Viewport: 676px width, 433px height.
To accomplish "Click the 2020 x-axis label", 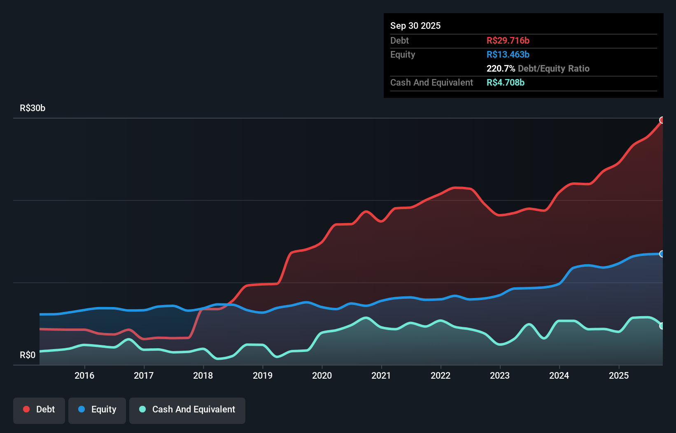I will click(x=322, y=375).
